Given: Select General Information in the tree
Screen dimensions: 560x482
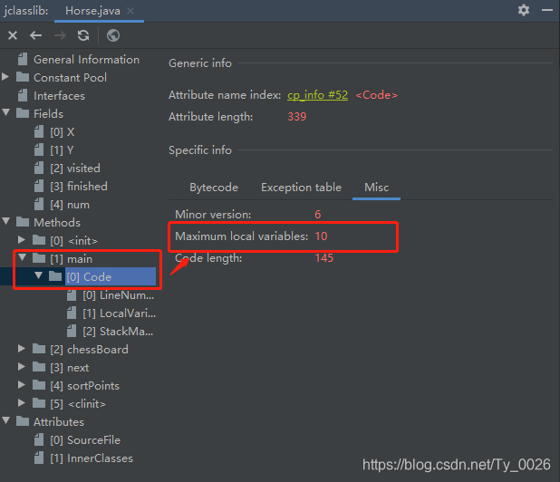Looking at the screenshot, I should tap(86, 60).
